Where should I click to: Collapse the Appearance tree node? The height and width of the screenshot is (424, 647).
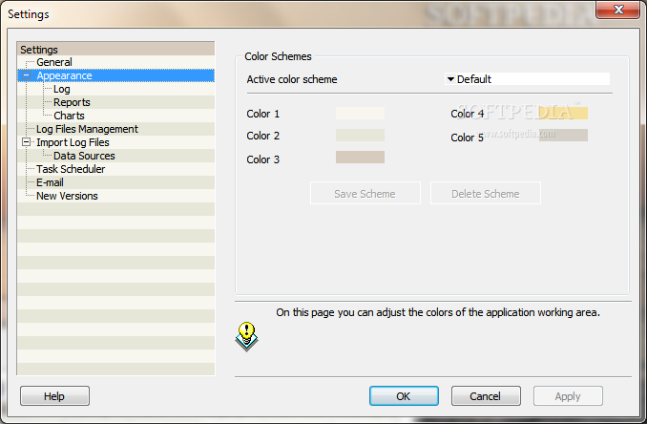tap(27, 75)
